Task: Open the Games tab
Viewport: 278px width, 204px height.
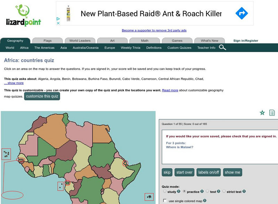Action: (177, 40)
